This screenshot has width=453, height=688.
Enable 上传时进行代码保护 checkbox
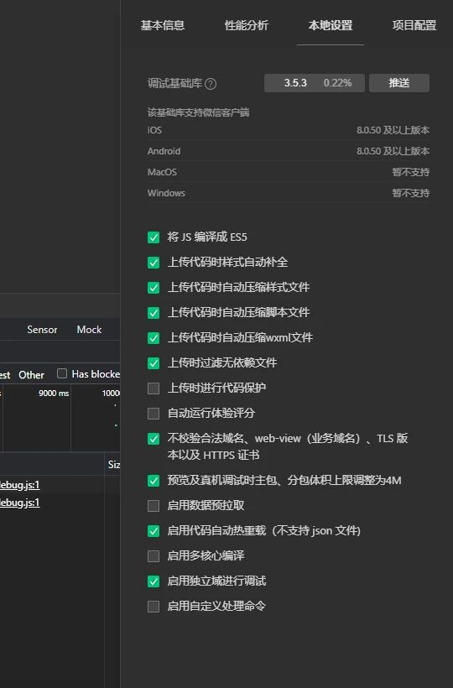tap(154, 388)
